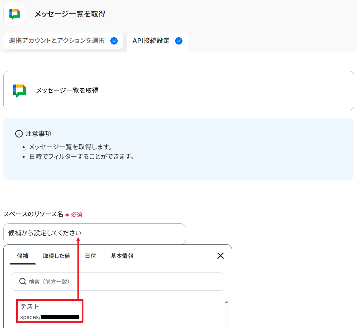Click the Google Chat icon inside the action card
The height and width of the screenshot is (328, 357).
[20, 90]
